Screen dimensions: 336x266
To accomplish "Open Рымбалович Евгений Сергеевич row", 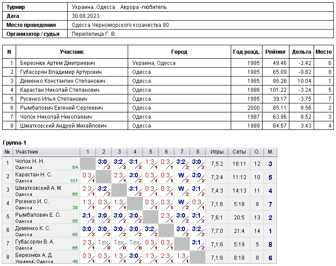I will (168, 108).
